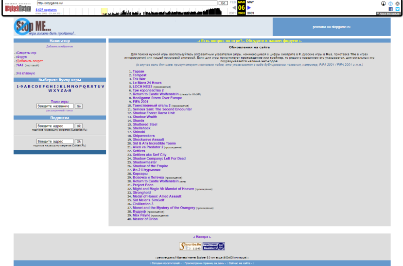This screenshot has width=403, height=266.
Task: Open Sid & Al's Incredible Toons link
Action: point(154,143)
